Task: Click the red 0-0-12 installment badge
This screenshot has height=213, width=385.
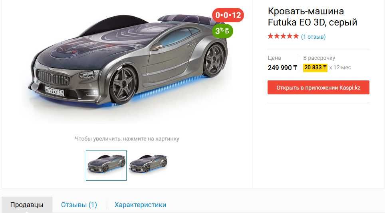Action: pyautogui.click(x=228, y=15)
